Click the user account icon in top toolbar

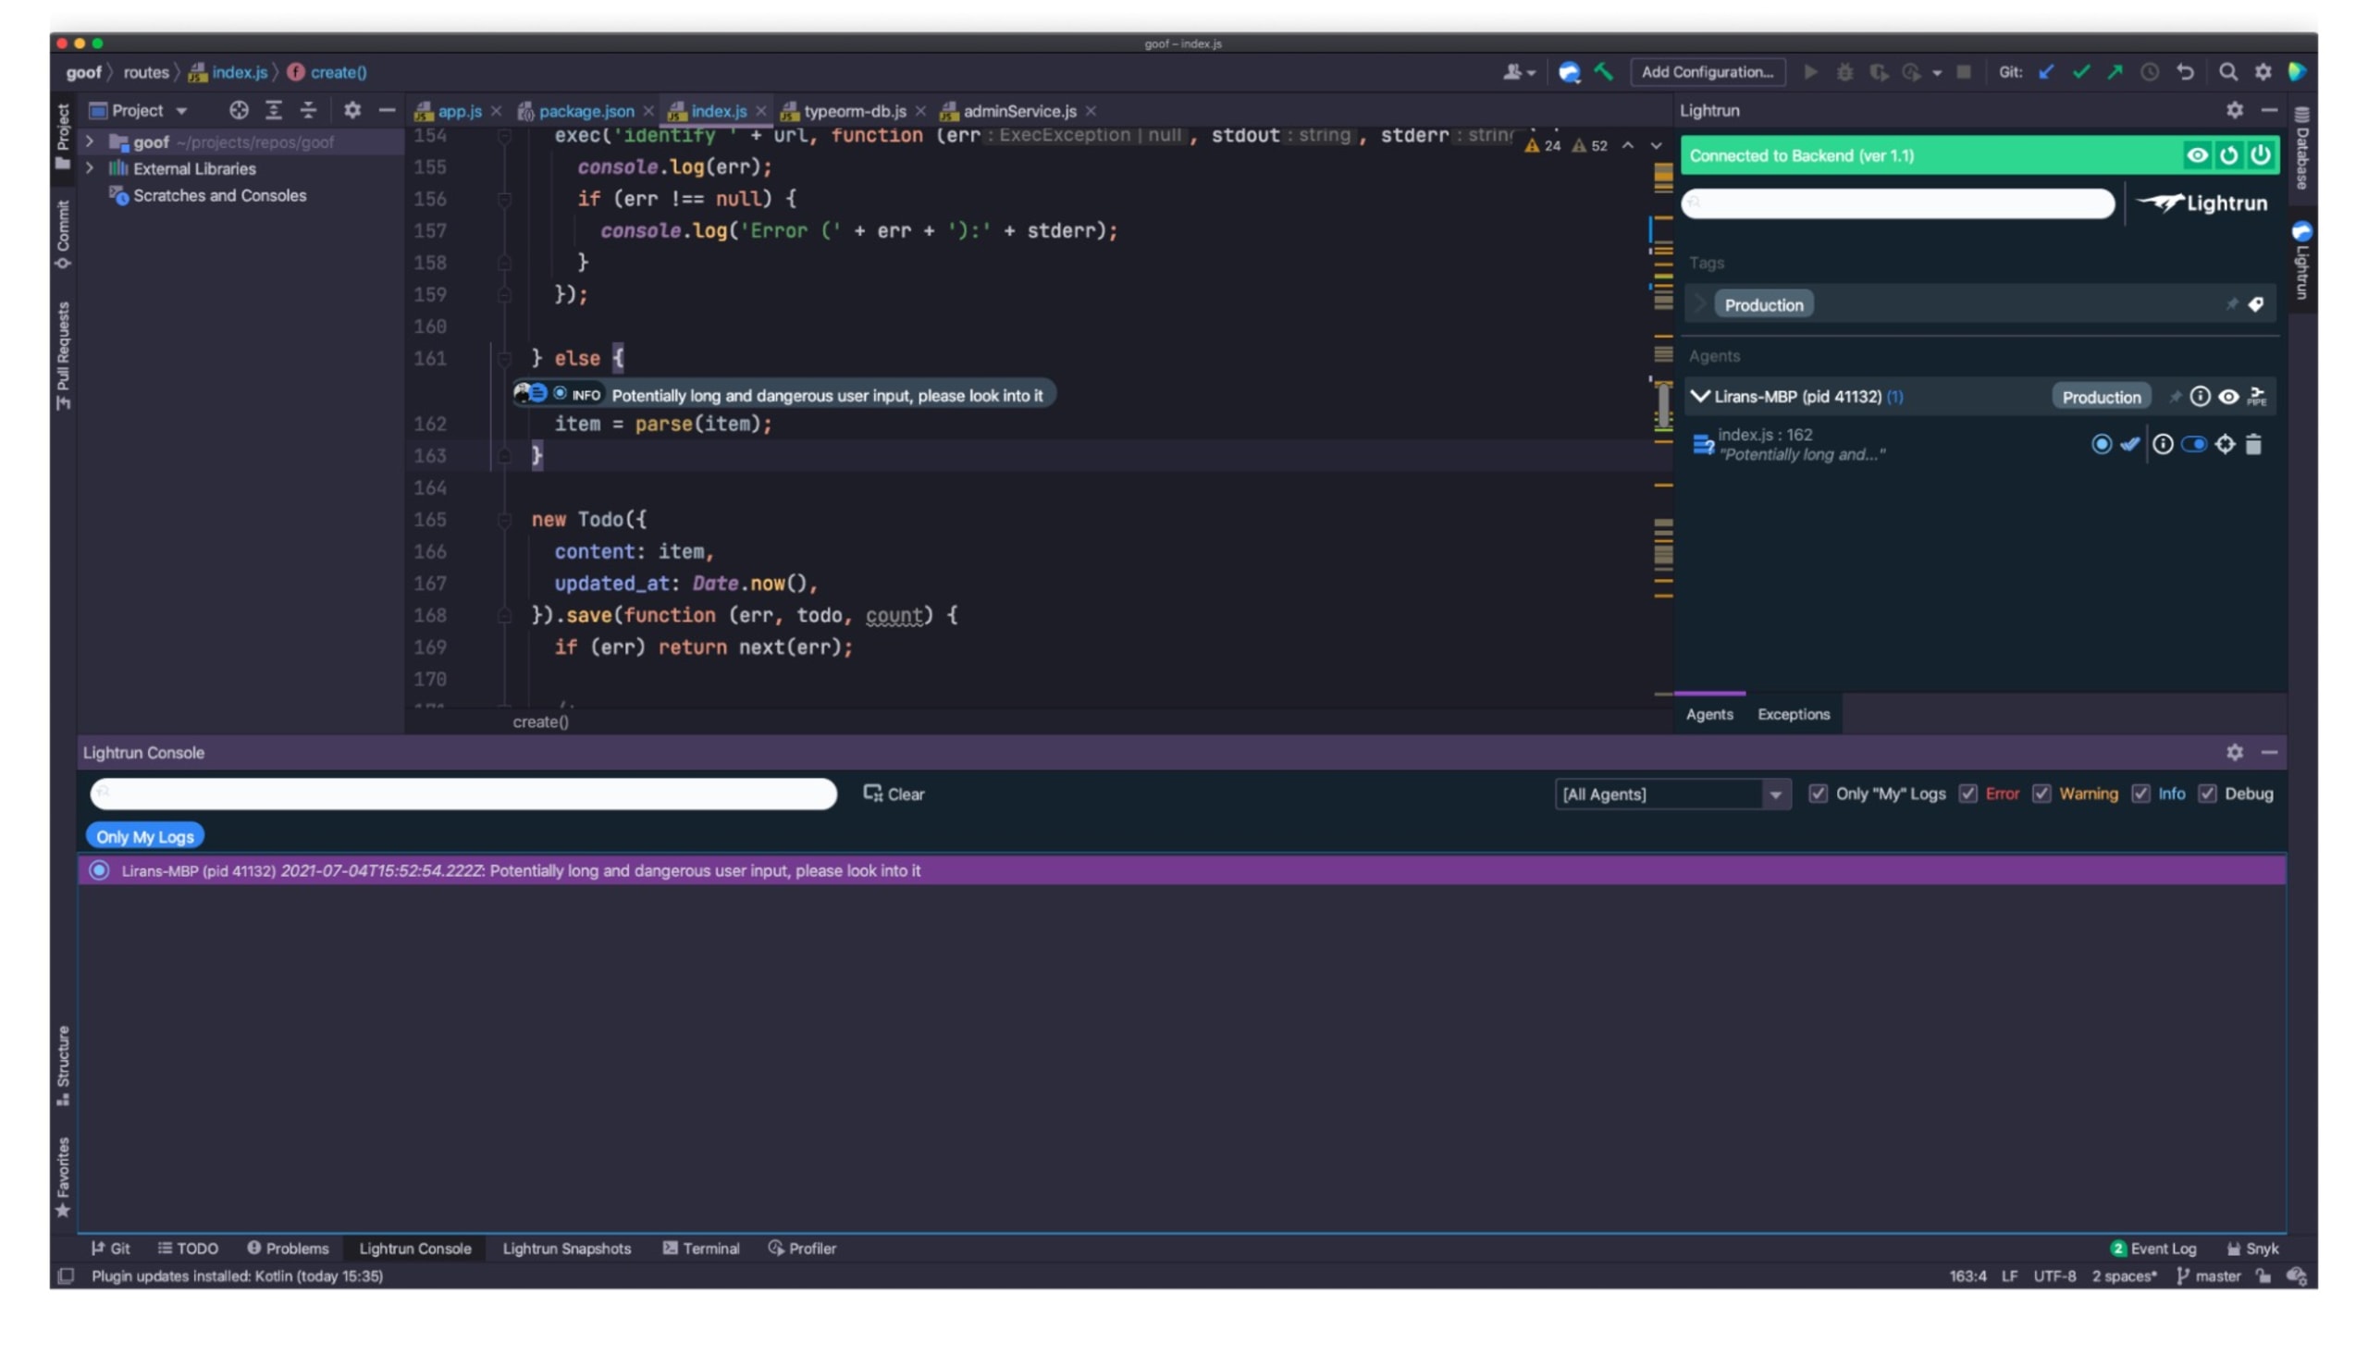[x=1512, y=71]
